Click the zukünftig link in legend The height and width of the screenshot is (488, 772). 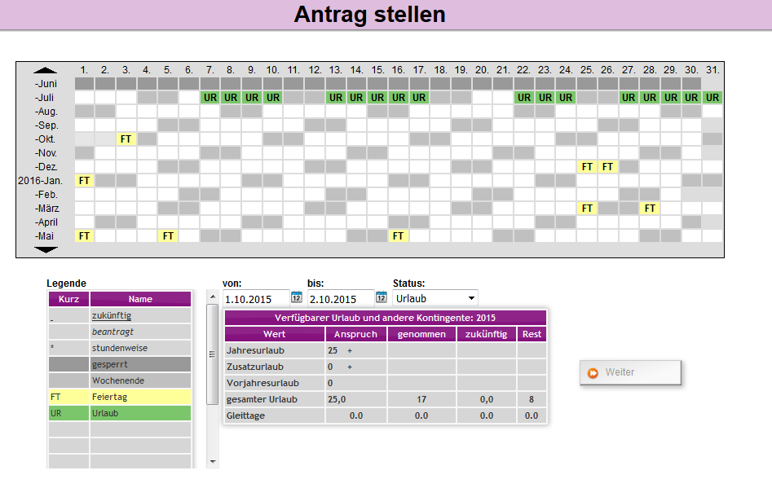point(112,315)
